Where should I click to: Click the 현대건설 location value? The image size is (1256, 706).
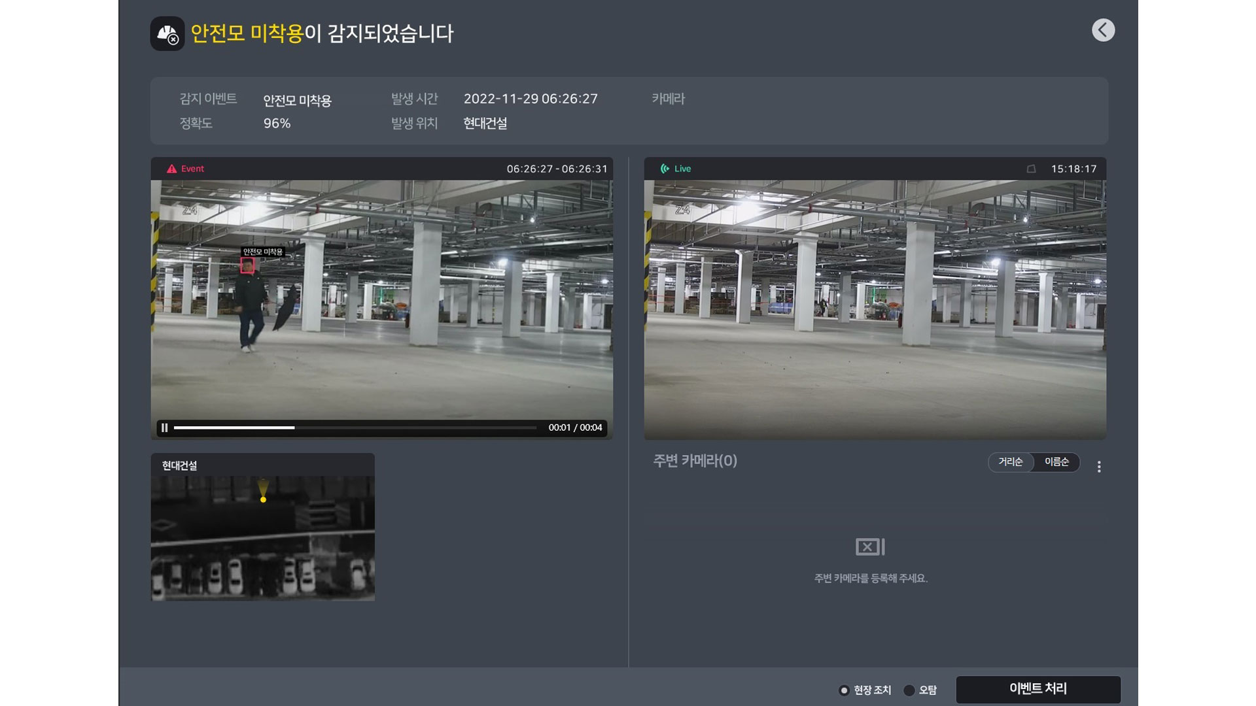pos(485,124)
